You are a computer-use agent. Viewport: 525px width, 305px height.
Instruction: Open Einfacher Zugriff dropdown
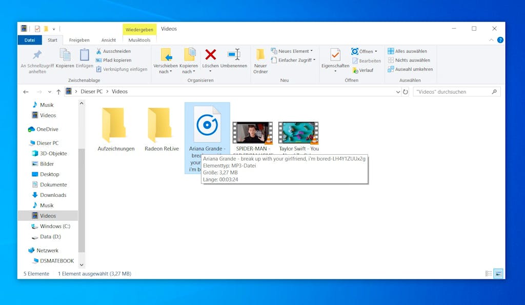(293, 60)
